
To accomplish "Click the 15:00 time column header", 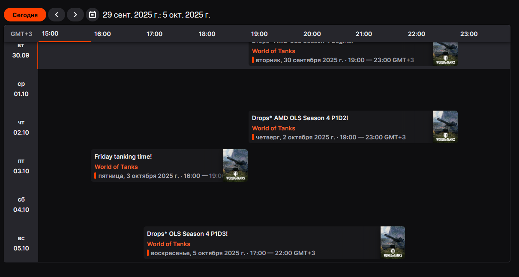I will [50, 33].
